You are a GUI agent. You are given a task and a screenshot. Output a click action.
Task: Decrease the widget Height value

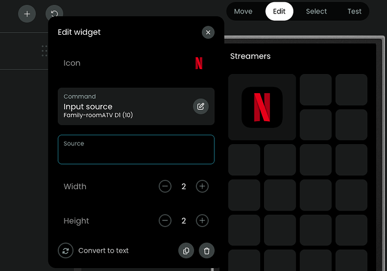click(x=165, y=221)
